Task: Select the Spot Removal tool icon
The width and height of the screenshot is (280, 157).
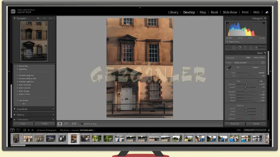Action: coord(234,48)
